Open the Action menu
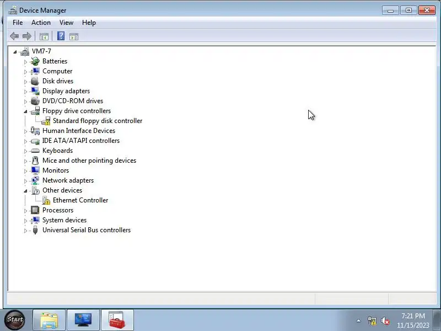This screenshot has width=441, height=331. pos(41,23)
